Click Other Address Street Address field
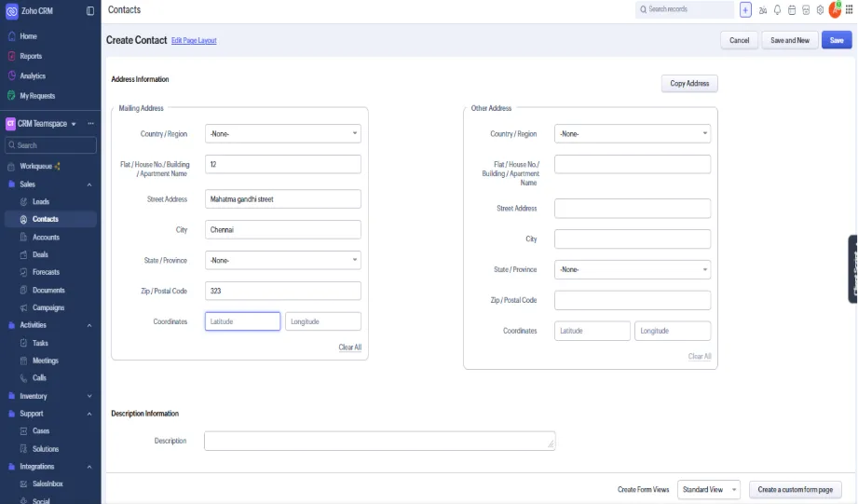Image resolution: width=858 pixels, height=504 pixels. click(633, 209)
